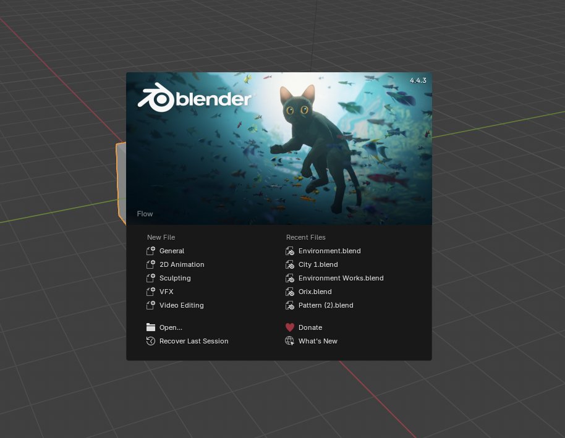Click the new-file icon beside Sculpting
The width and height of the screenshot is (565, 438).
150,278
